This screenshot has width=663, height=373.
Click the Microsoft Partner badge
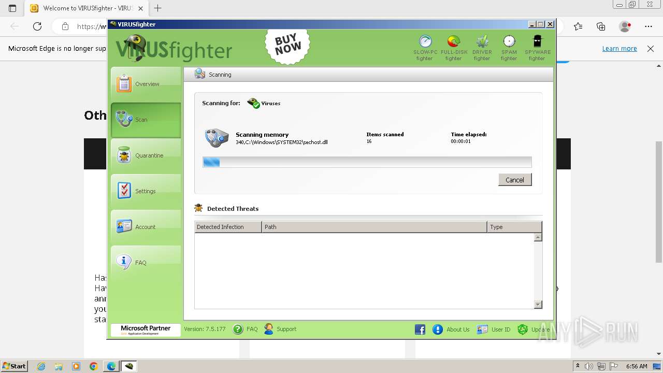146,330
